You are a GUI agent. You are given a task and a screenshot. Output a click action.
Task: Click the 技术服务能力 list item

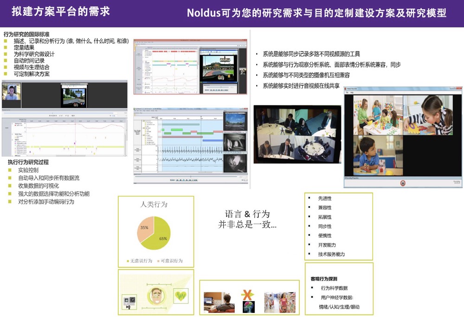click(x=331, y=254)
